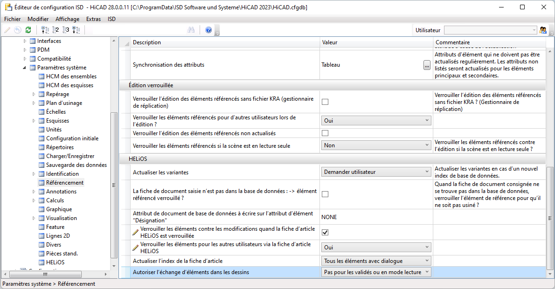555x289 pixels.
Task: Expand tree to level 3 icon
Action: pyautogui.click(x=66, y=30)
